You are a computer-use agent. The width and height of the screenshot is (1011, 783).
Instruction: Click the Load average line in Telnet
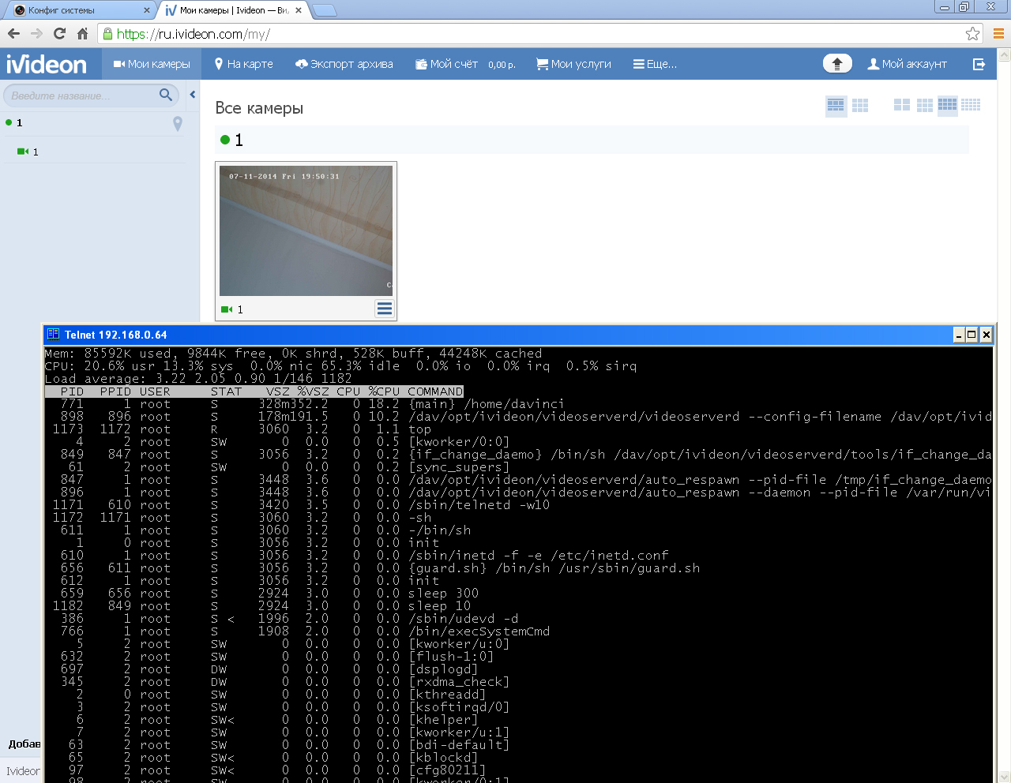198,379
